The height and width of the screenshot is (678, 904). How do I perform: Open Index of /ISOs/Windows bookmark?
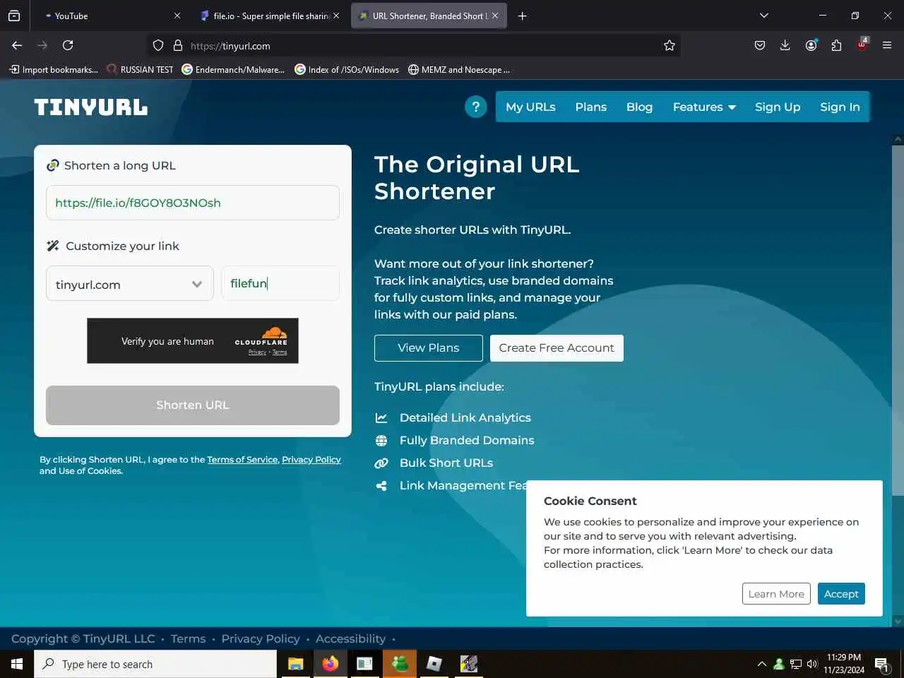[x=347, y=69]
